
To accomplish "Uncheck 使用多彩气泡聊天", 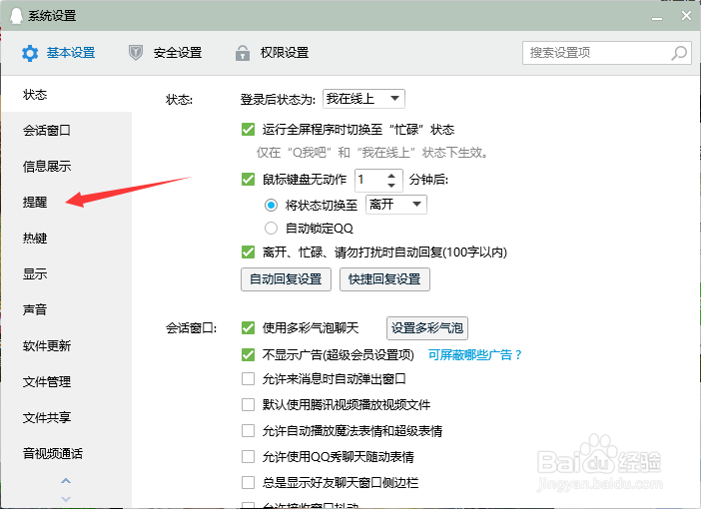I will pyautogui.click(x=248, y=328).
